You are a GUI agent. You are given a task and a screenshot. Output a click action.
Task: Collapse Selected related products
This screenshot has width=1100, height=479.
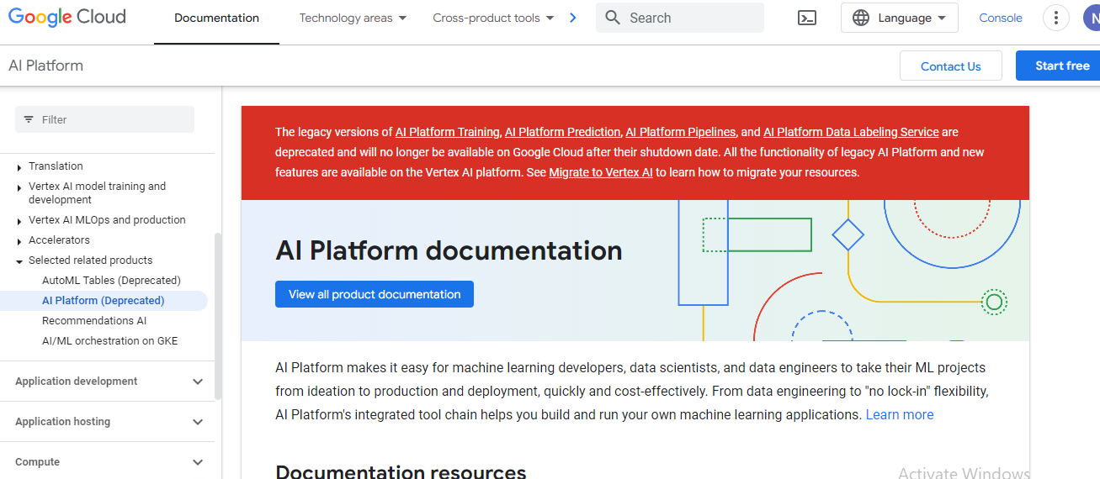[19, 261]
